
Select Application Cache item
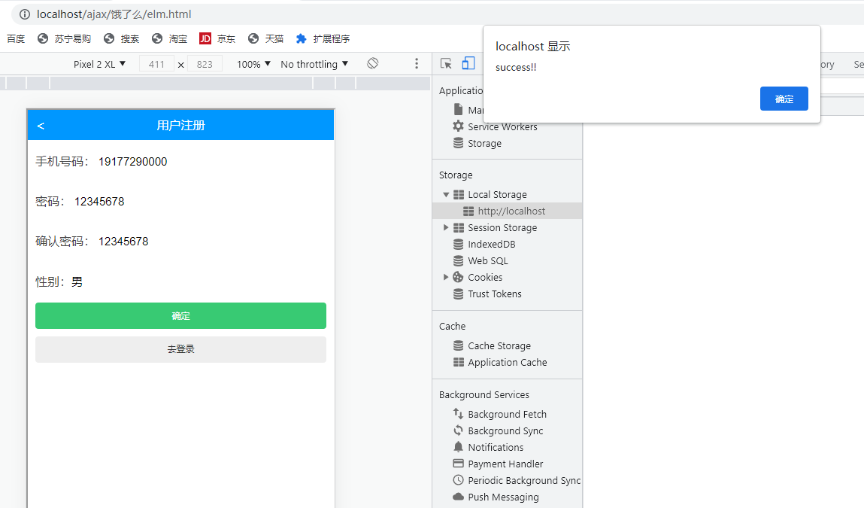pos(507,363)
